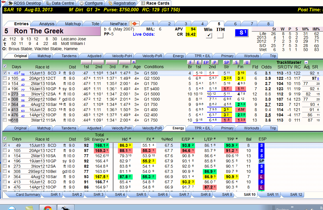323x210 pixels.
Task: Open the Data Centre tab
Action: (60, 3)
